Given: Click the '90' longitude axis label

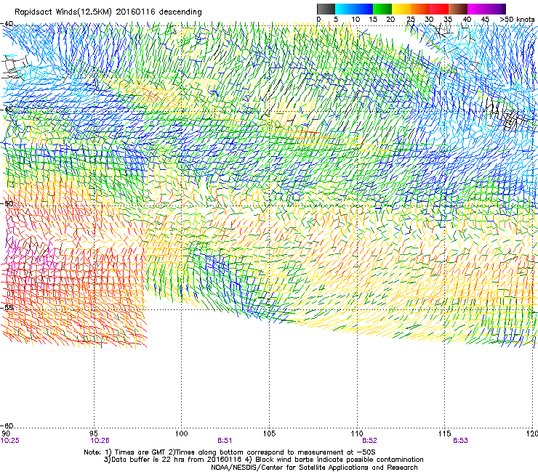Looking at the screenshot, I should click(x=6, y=434).
